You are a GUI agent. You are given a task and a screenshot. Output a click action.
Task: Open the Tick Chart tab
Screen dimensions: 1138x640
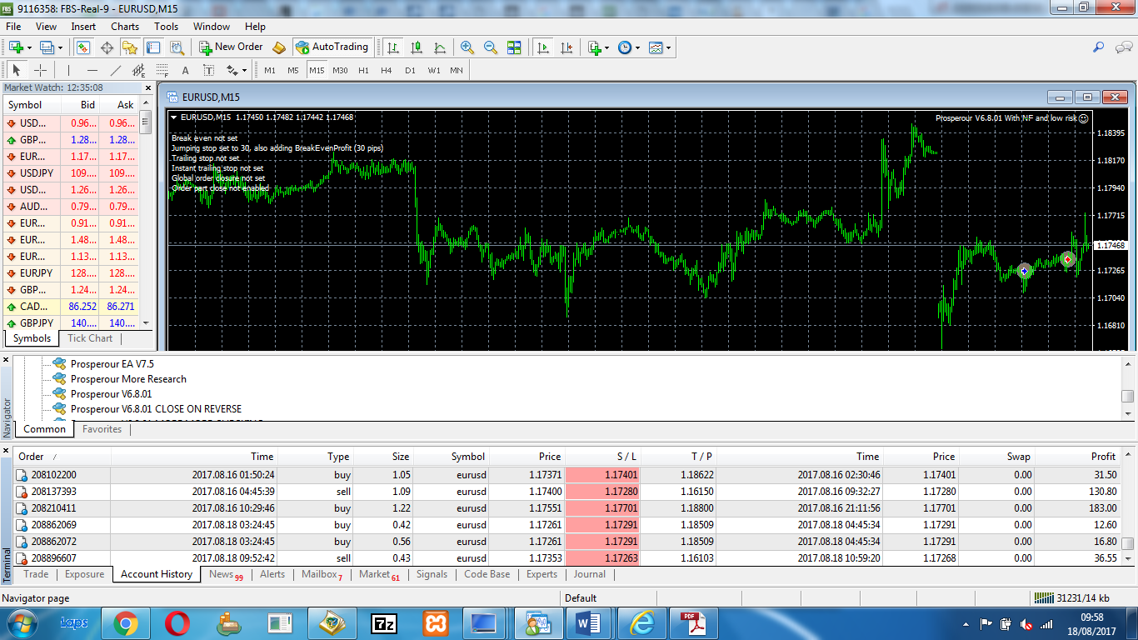[90, 338]
